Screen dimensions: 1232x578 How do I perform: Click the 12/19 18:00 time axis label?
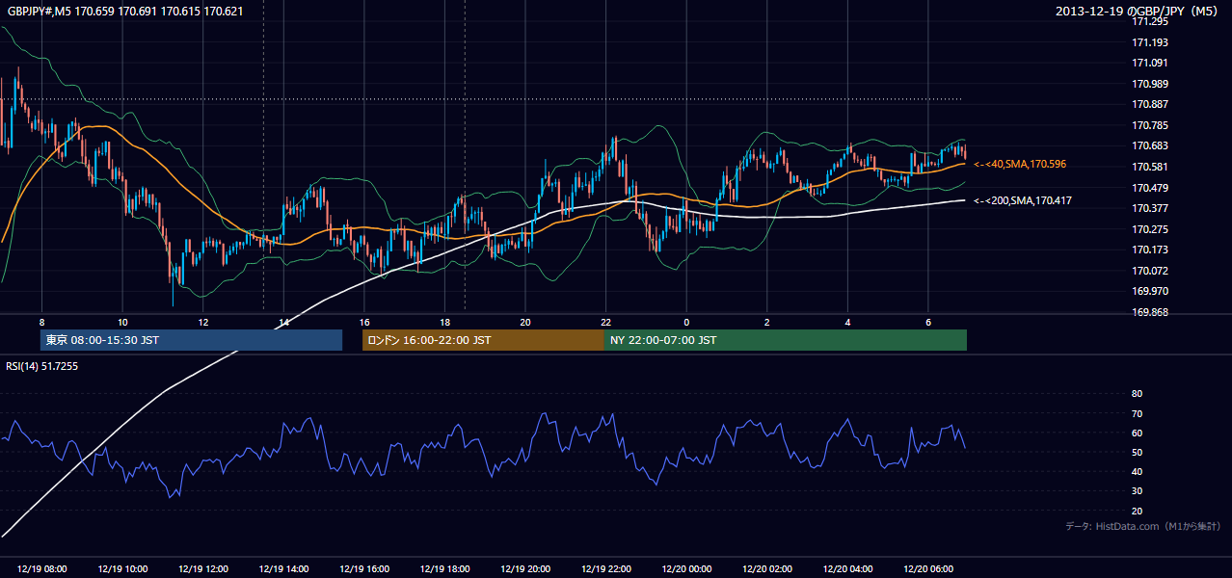pyautogui.click(x=444, y=569)
